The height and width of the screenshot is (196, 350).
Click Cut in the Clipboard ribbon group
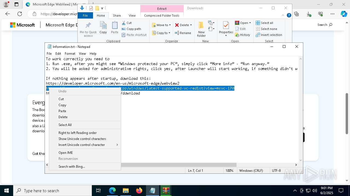127,23
